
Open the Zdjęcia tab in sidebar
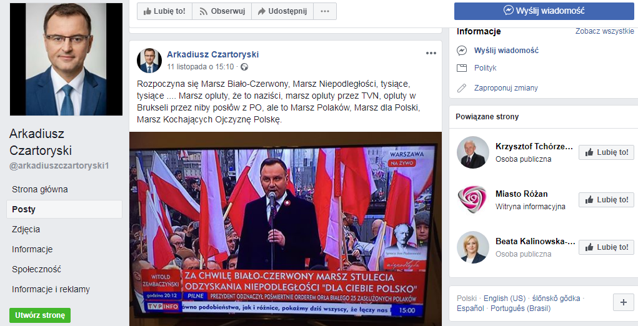tap(26, 229)
